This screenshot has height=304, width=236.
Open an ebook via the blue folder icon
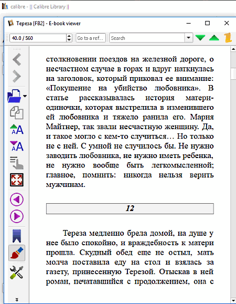pos(14,96)
